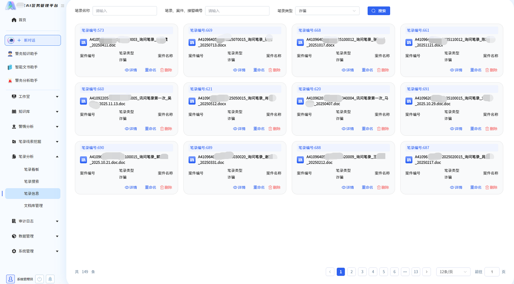The width and height of the screenshot is (514, 284).
Task: Open the notification bell at bottom left
Action: [x=50, y=279]
